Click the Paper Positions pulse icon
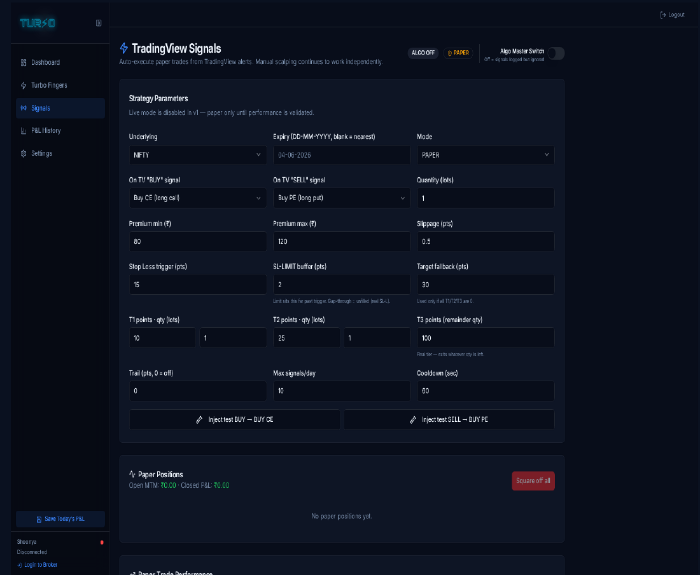700x575 pixels. point(132,474)
